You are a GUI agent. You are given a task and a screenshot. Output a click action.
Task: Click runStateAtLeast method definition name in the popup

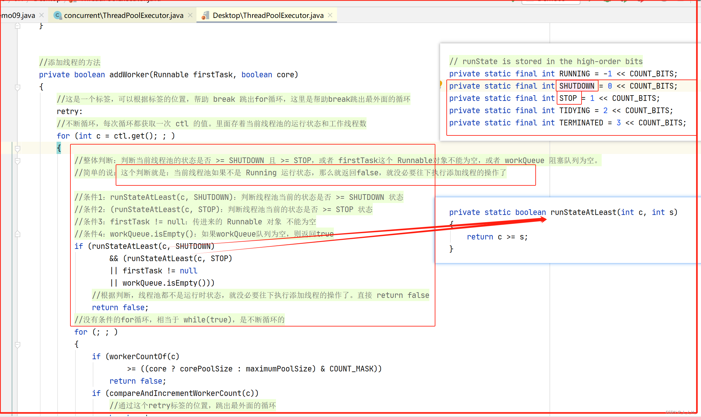click(x=583, y=212)
